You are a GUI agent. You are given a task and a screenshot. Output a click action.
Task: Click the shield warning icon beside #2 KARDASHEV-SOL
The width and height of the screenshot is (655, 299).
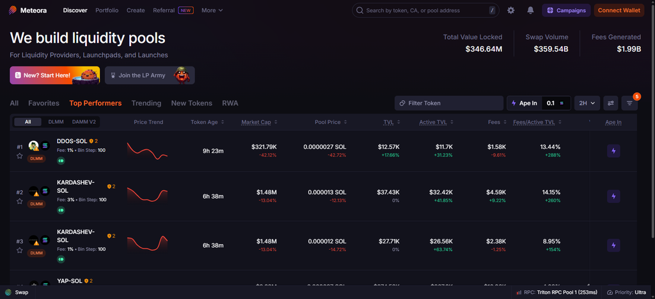point(109,187)
